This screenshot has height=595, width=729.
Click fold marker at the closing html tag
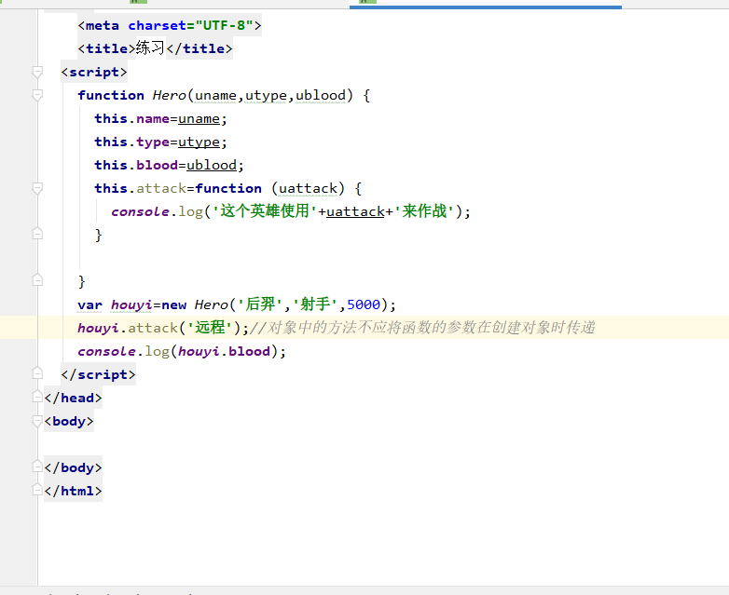tap(37, 489)
